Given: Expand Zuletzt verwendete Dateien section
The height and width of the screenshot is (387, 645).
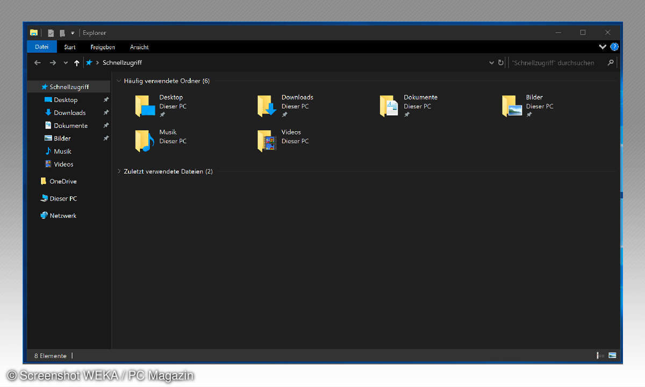Looking at the screenshot, I should click(119, 171).
